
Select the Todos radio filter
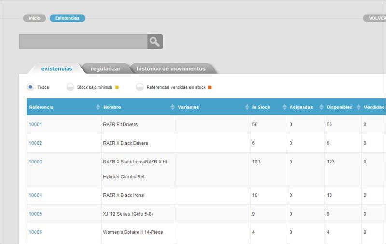(x=30, y=87)
